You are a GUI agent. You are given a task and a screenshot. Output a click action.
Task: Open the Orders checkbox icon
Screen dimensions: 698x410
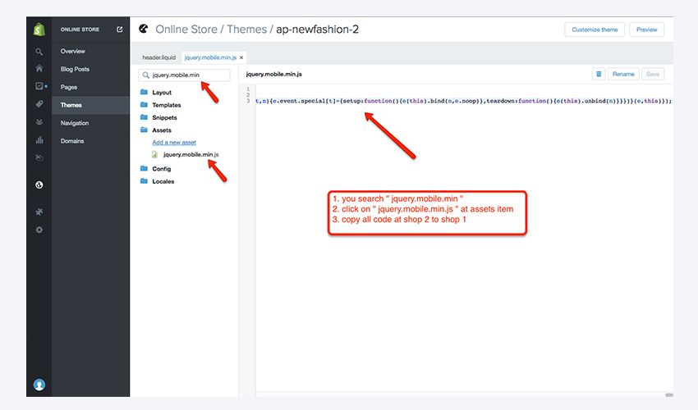click(39, 86)
